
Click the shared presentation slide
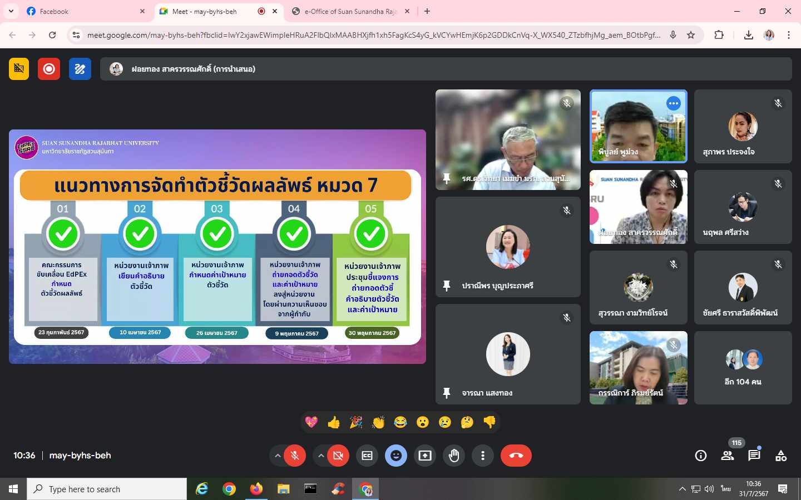pos(217,247)
